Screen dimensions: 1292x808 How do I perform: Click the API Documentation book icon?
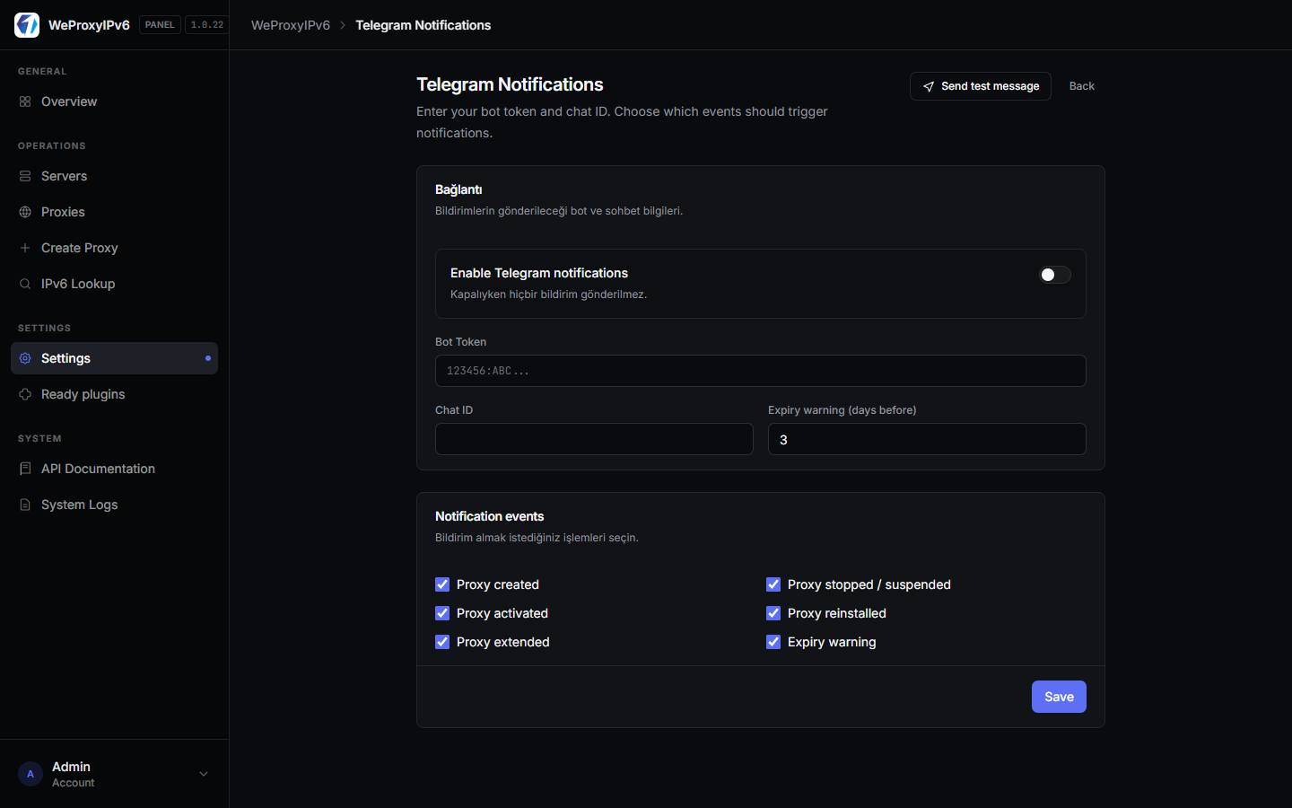(x=25, y=469)
